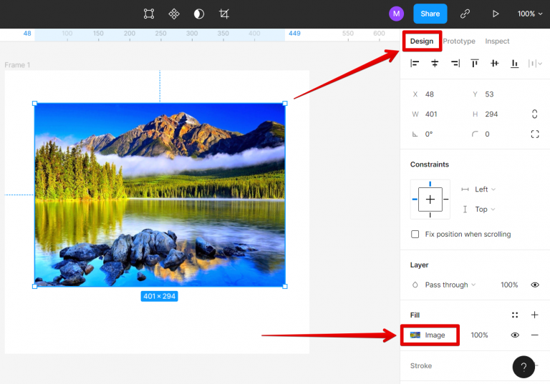The height and width of the screenshot is (384, 550).
Task: Hide the Image fill using eye icon
Action: click(514, 335)
